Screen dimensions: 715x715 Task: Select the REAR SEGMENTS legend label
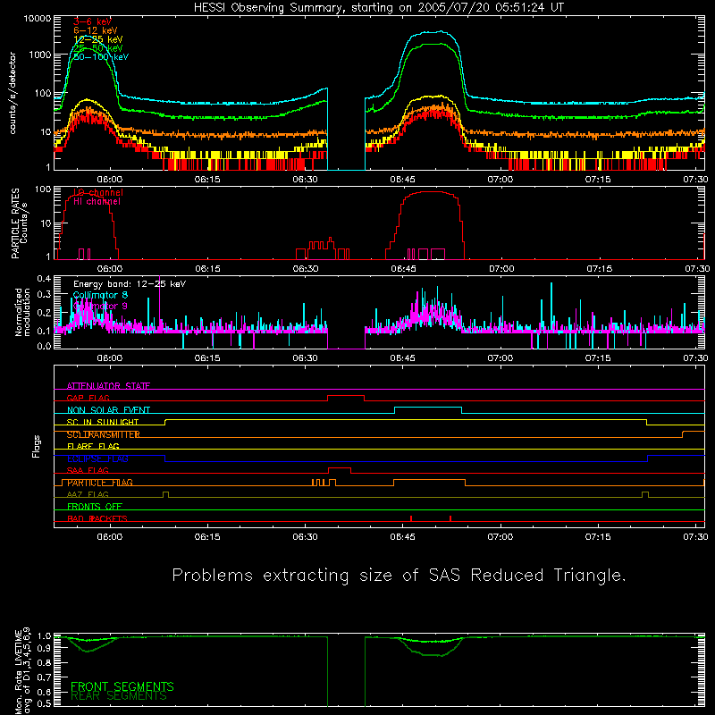coord(119,696)
